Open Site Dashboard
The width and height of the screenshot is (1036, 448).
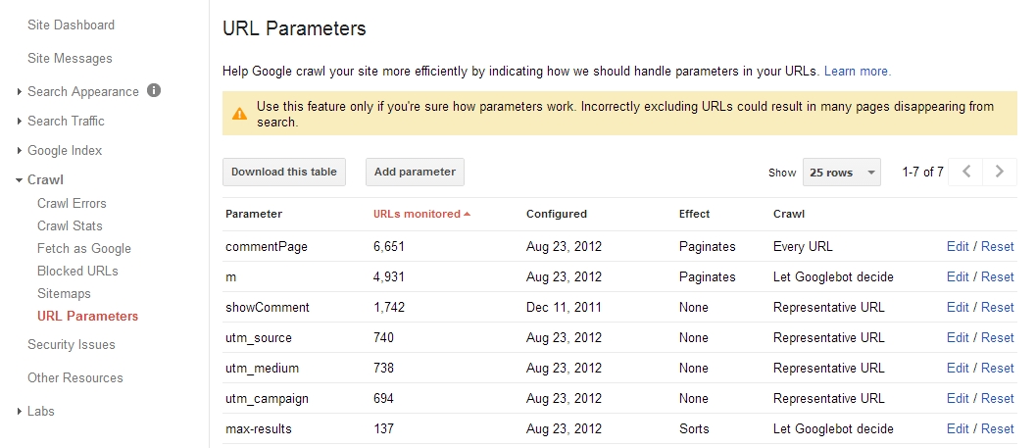pyautogui.click(x=71, y=25)
